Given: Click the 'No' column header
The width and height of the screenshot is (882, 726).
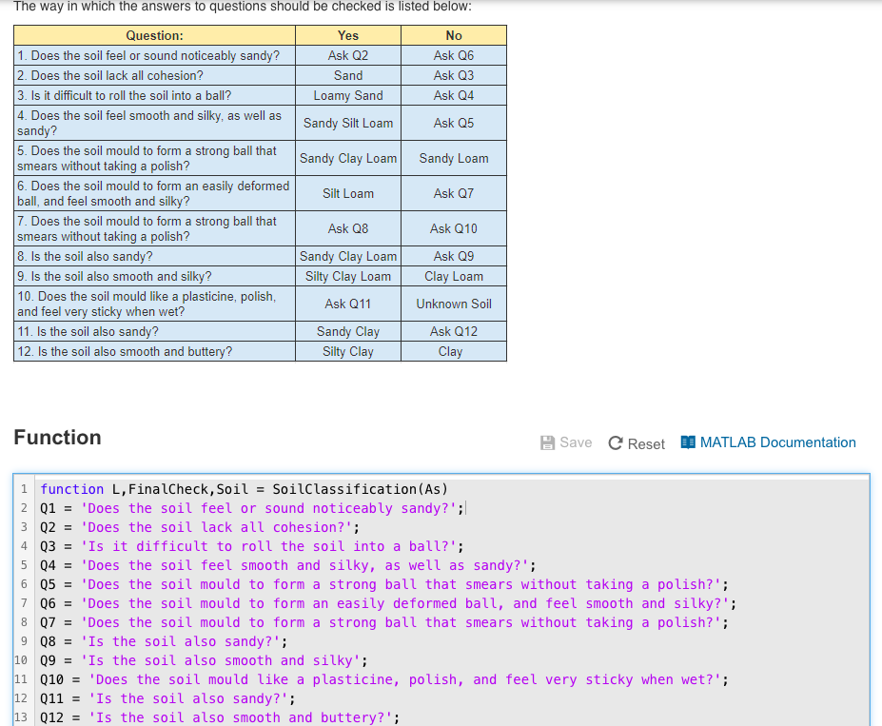Looking at the screenshot, I should tap(453, 35).
